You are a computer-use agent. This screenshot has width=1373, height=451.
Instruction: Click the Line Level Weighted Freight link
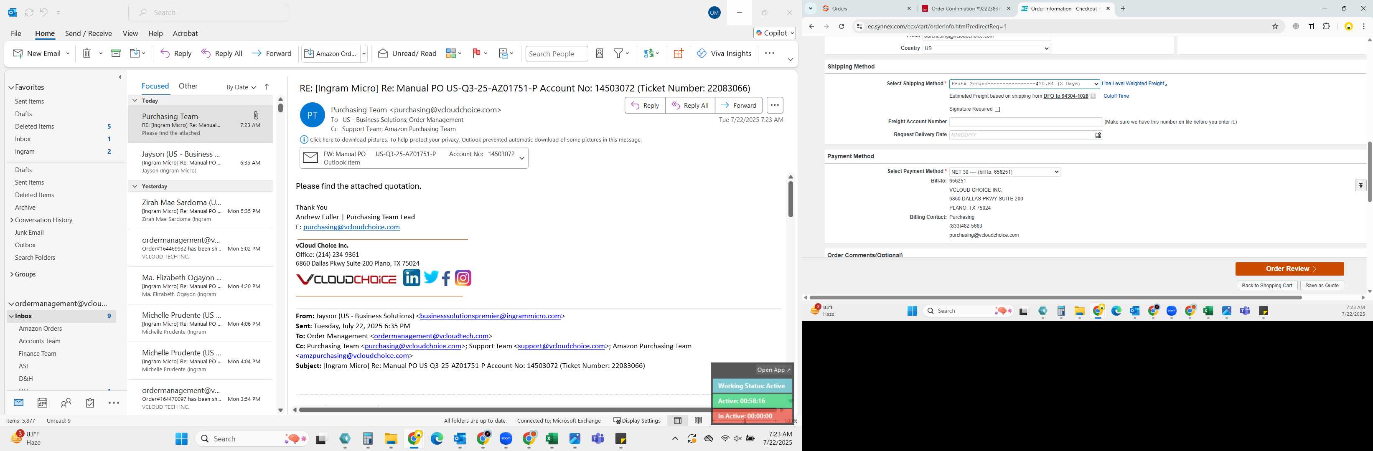coord(1133,84)
